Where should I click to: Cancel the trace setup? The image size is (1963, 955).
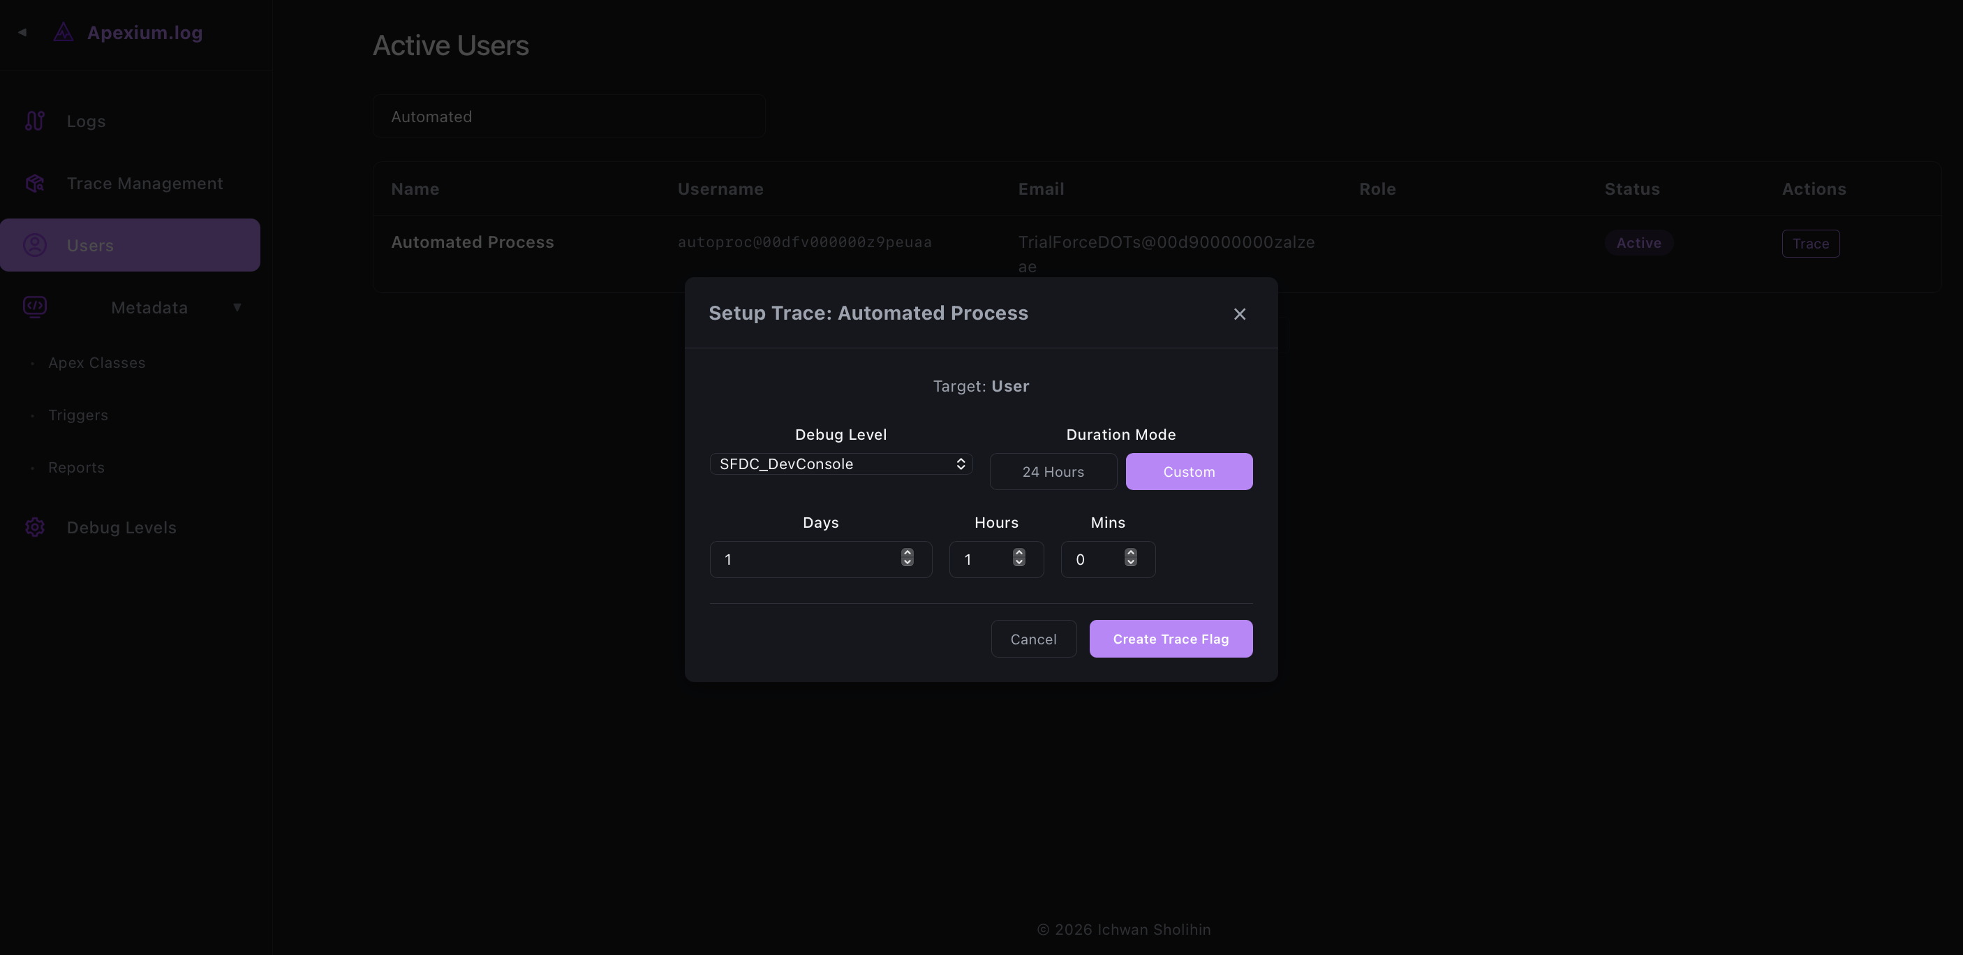pyautogui.click(x=1033, y=639)
